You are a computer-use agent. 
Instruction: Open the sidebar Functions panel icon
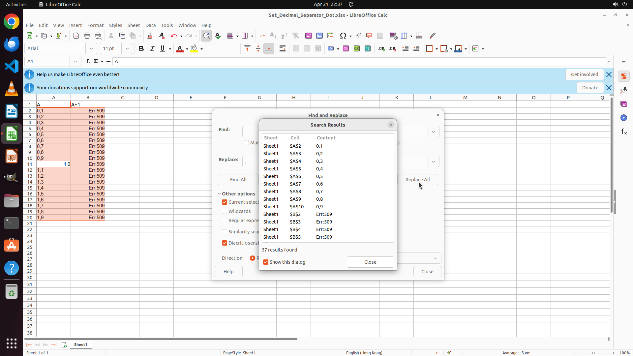click(624, 132)
